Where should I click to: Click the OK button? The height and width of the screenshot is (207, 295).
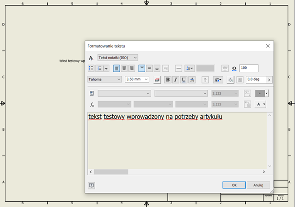234,185
